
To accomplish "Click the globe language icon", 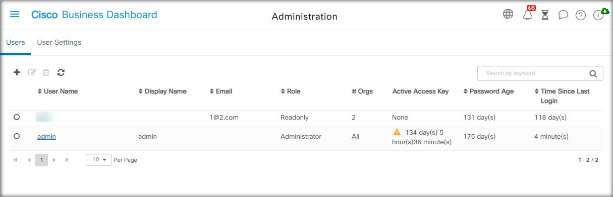I will (x=508, y=14).
